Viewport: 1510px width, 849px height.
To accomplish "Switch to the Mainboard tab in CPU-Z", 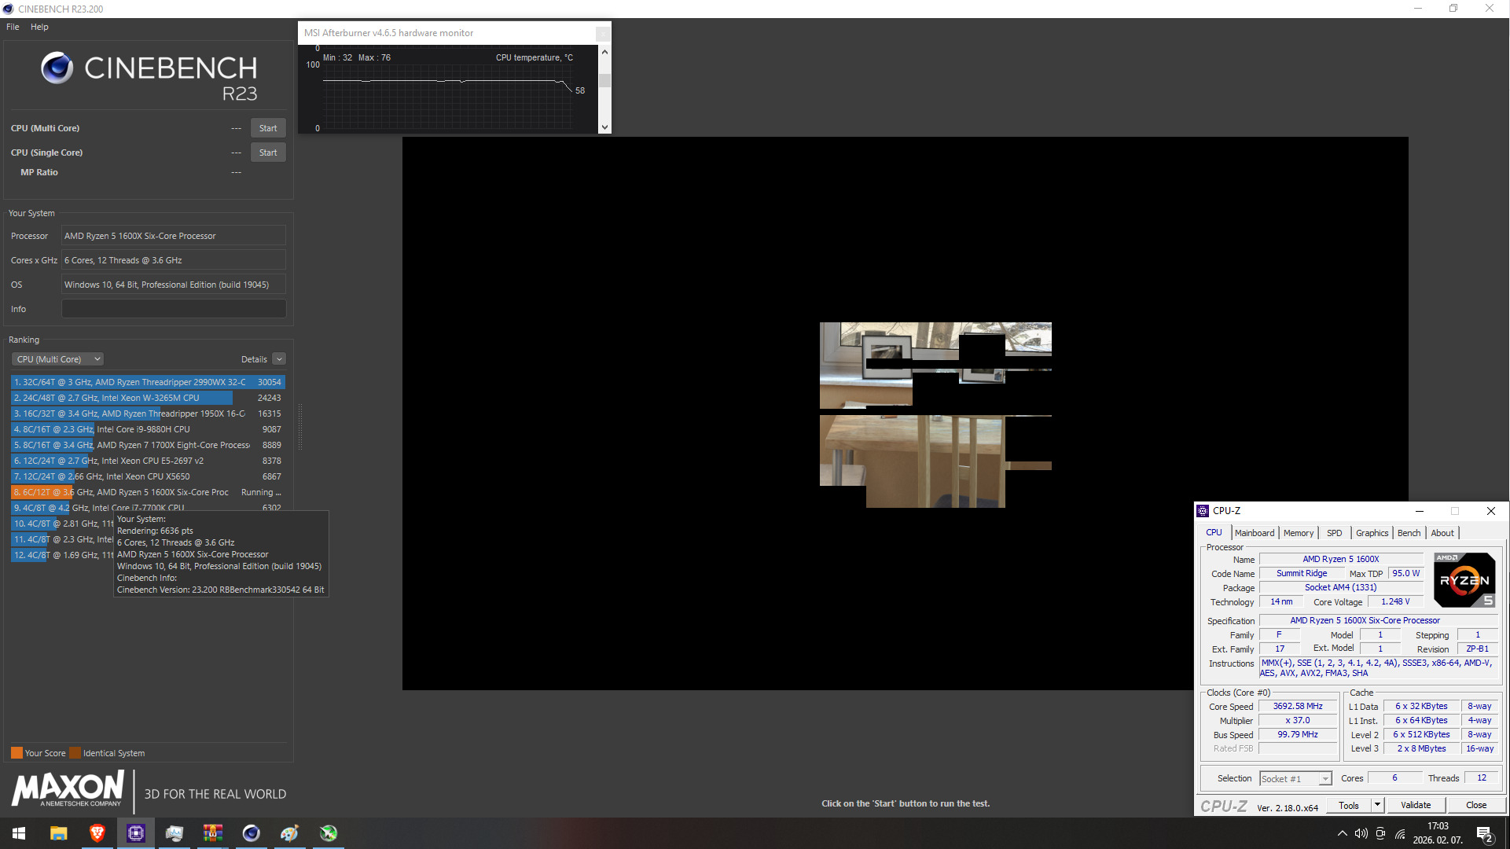I will click(1255, 533).
